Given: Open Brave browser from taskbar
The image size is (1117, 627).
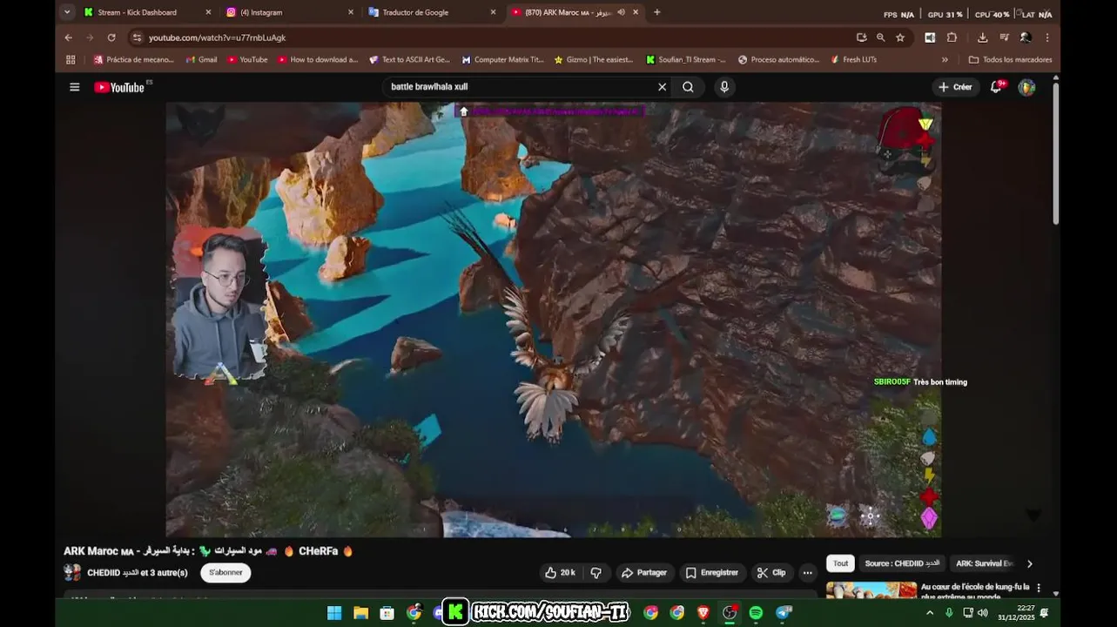Looking at the screenshot, I should pos(703,613).
